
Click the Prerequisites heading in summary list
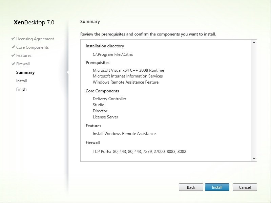pos(98,63)
